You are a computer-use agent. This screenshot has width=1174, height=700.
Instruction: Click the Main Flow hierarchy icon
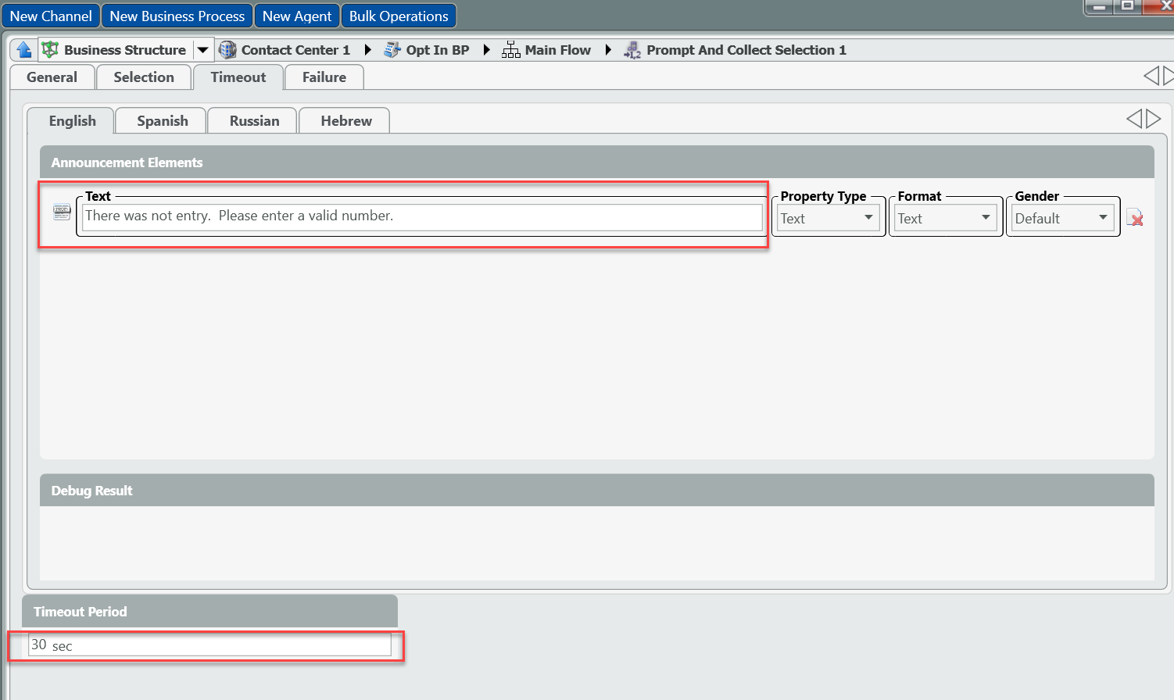click(511, 50)
